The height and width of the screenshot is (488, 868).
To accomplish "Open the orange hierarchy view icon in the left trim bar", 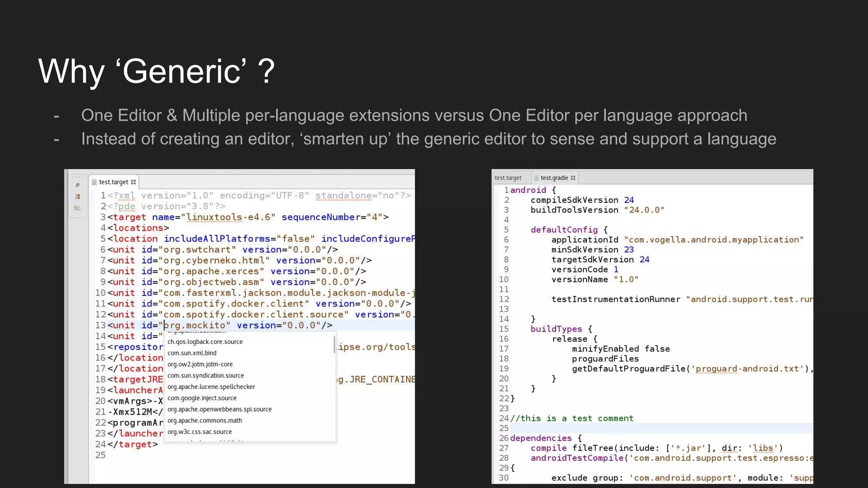I will (78, 197).
